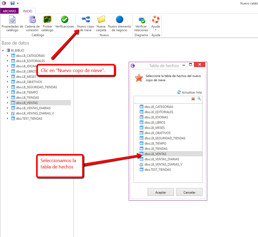Click the Actualizar lista link
258x237 pixels.
(x=189, y=92)
